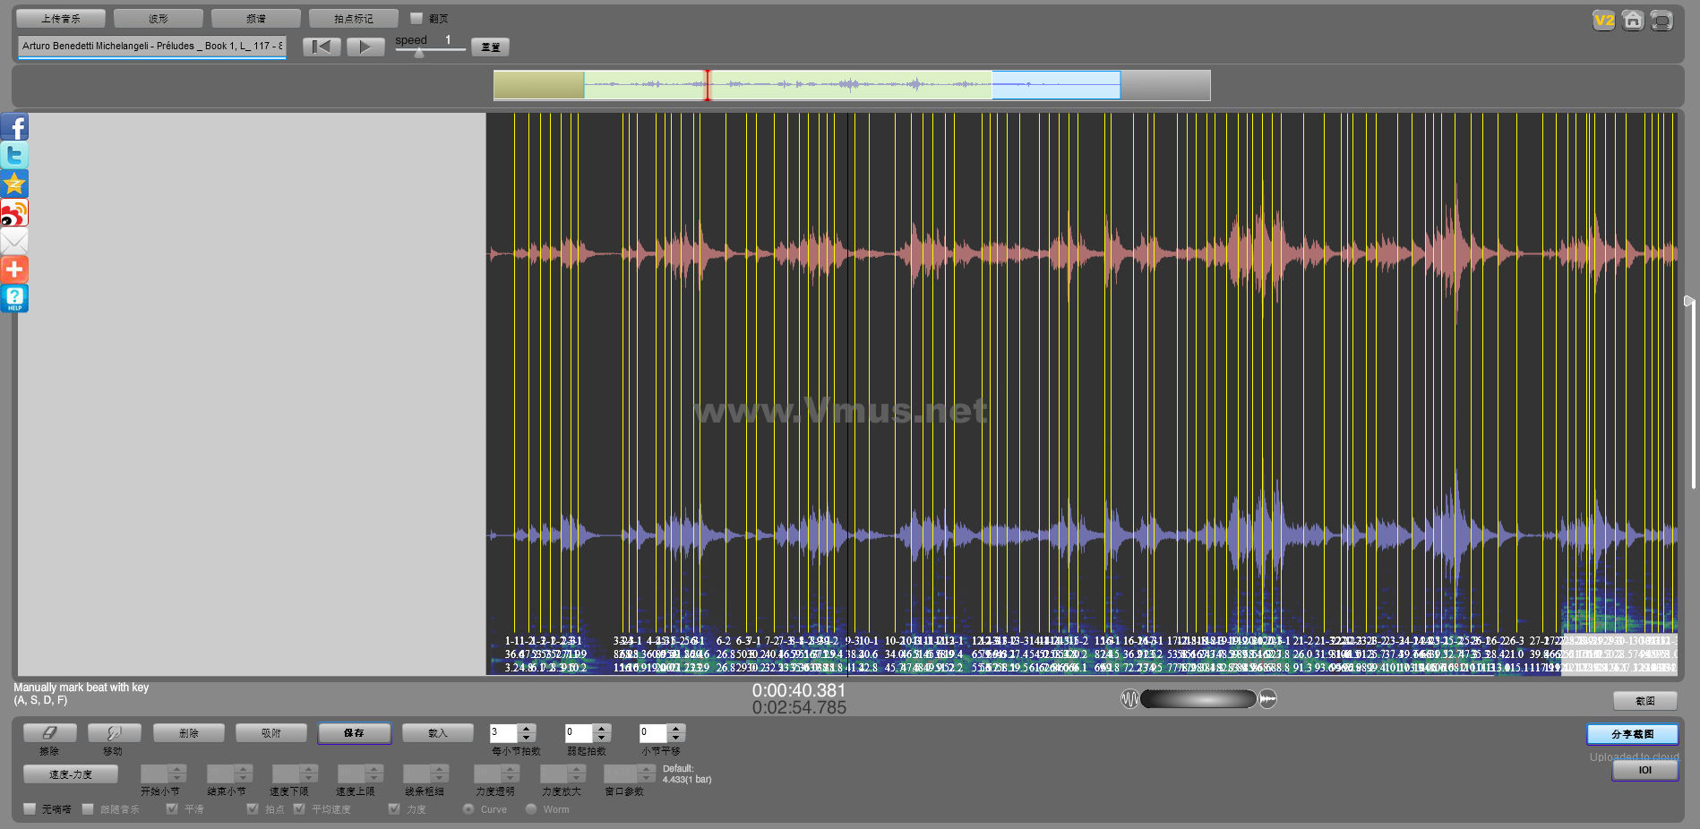Click the 保存 save button
This screenshot has height=829, width=1700.
coord(354,733)
